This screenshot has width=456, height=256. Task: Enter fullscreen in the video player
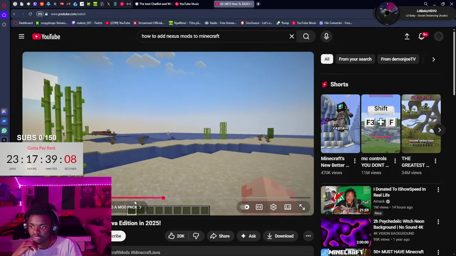pos(302,207)
